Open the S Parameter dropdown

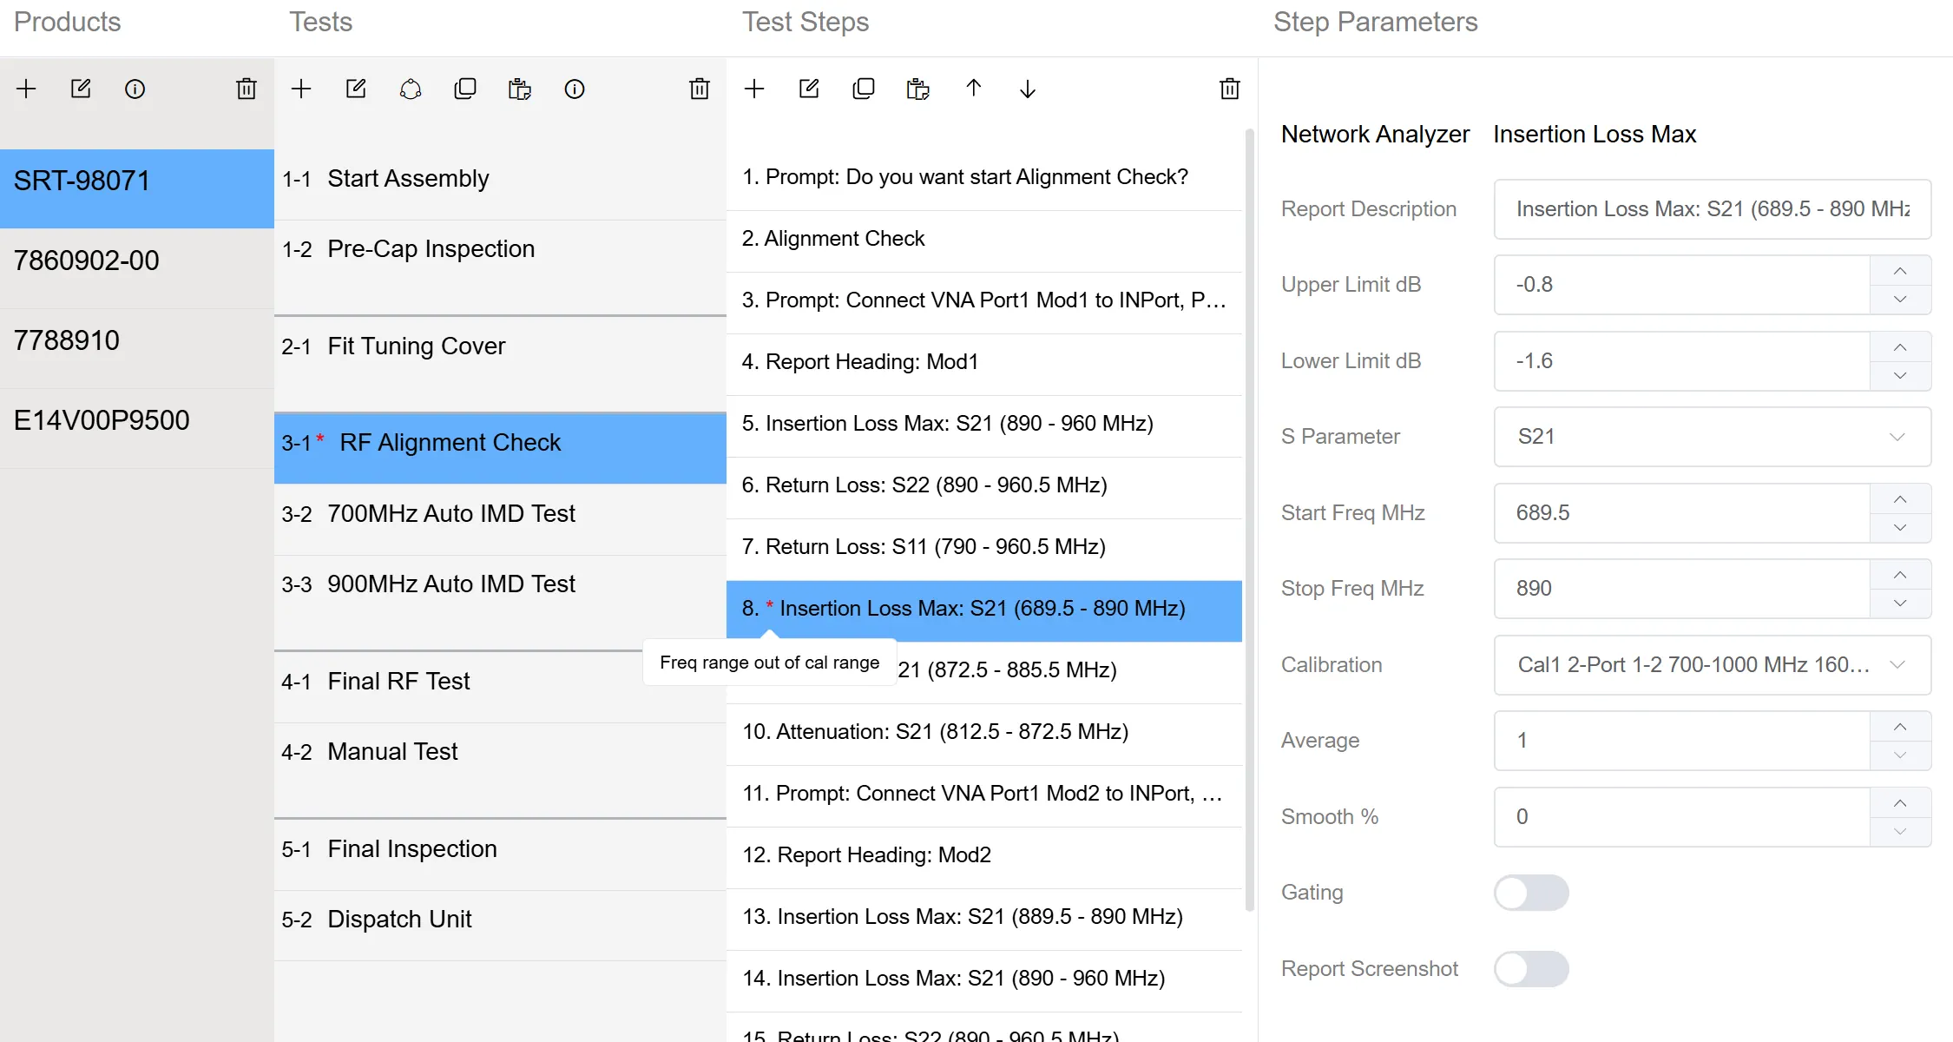1897,437
